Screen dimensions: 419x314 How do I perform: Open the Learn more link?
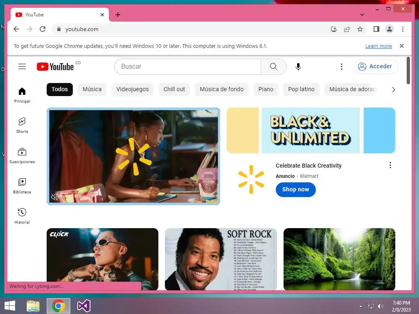point(378,46)
